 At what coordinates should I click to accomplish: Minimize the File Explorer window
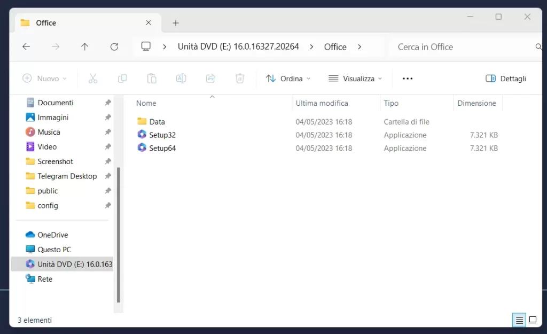(x=470, y=17)
